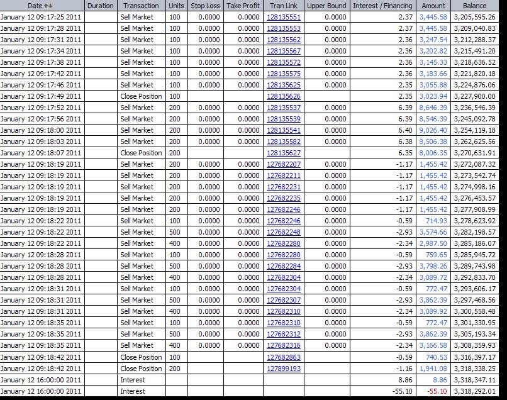Image resolution: width=507 pixels, height=400 pixels.
Task: Open Close Position link 127899193
Action: click(x=284, y=369)
